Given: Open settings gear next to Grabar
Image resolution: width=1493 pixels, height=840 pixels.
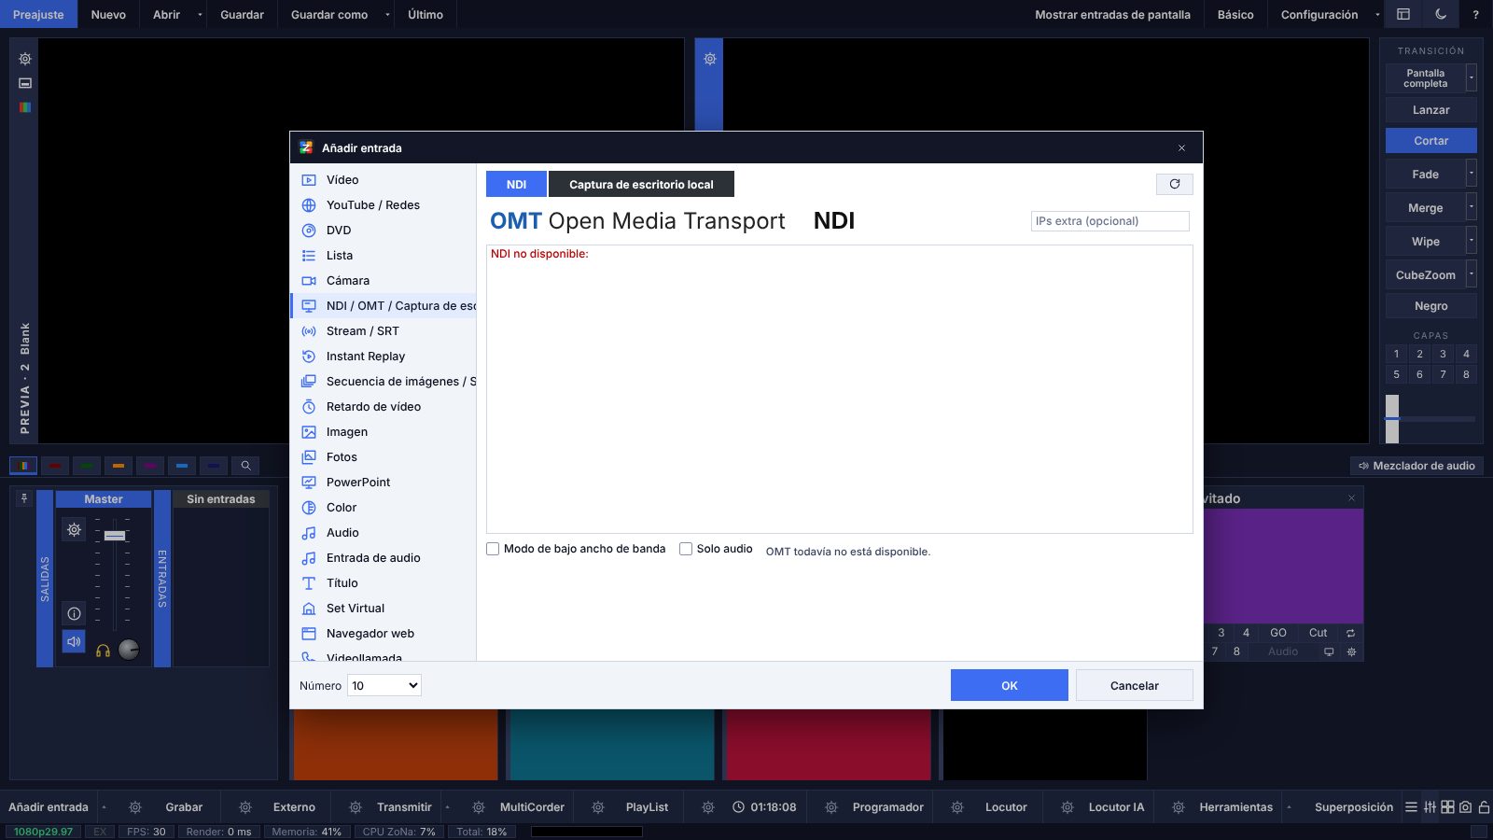Looking at the screenshot, I should pos(135,807).
